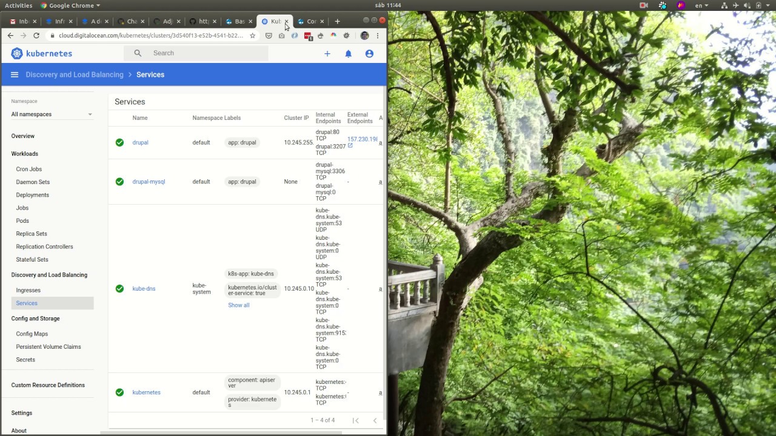Open the drupal external endpoint link icon
This screenshot has width=776, height=436.
click(350, 146)
